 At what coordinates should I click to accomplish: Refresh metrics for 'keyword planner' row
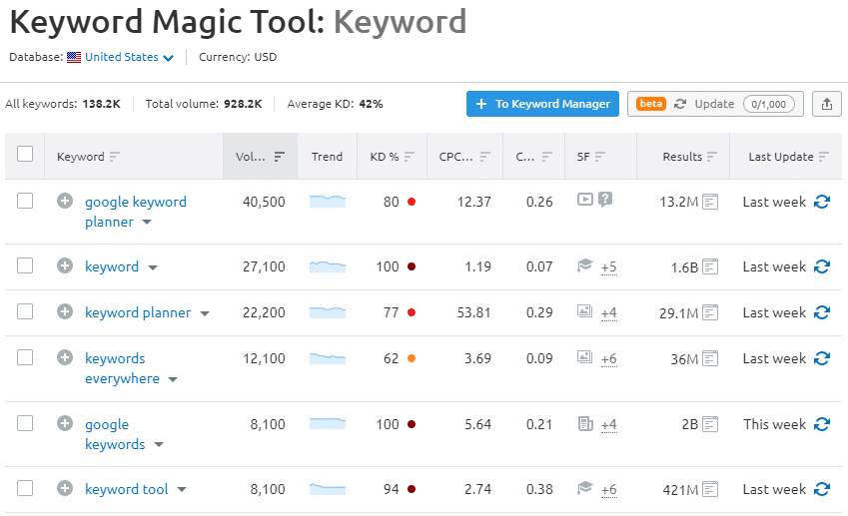[x=822, y=312]
